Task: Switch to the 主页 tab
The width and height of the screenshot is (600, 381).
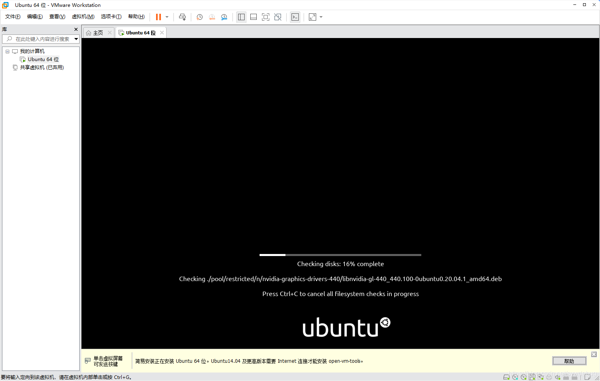Action: click(98, 33)
